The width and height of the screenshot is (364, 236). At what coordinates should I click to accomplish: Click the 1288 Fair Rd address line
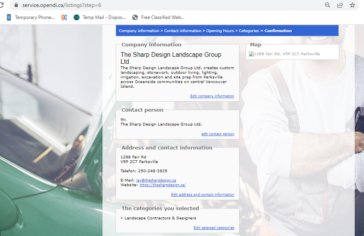[133, 157]
